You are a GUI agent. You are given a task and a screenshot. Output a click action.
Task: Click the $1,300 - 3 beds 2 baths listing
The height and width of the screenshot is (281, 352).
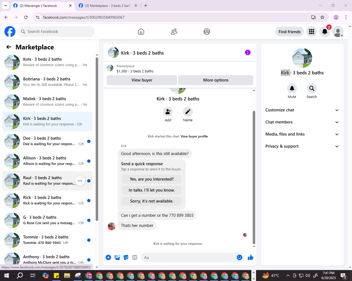click(135, 71)
